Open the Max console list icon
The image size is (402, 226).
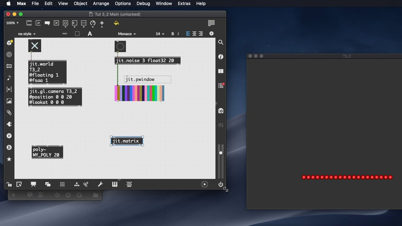click(221, 85)
